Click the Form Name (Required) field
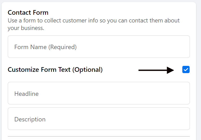Viewport: 201px width, 140px height. tap(99, 47)
